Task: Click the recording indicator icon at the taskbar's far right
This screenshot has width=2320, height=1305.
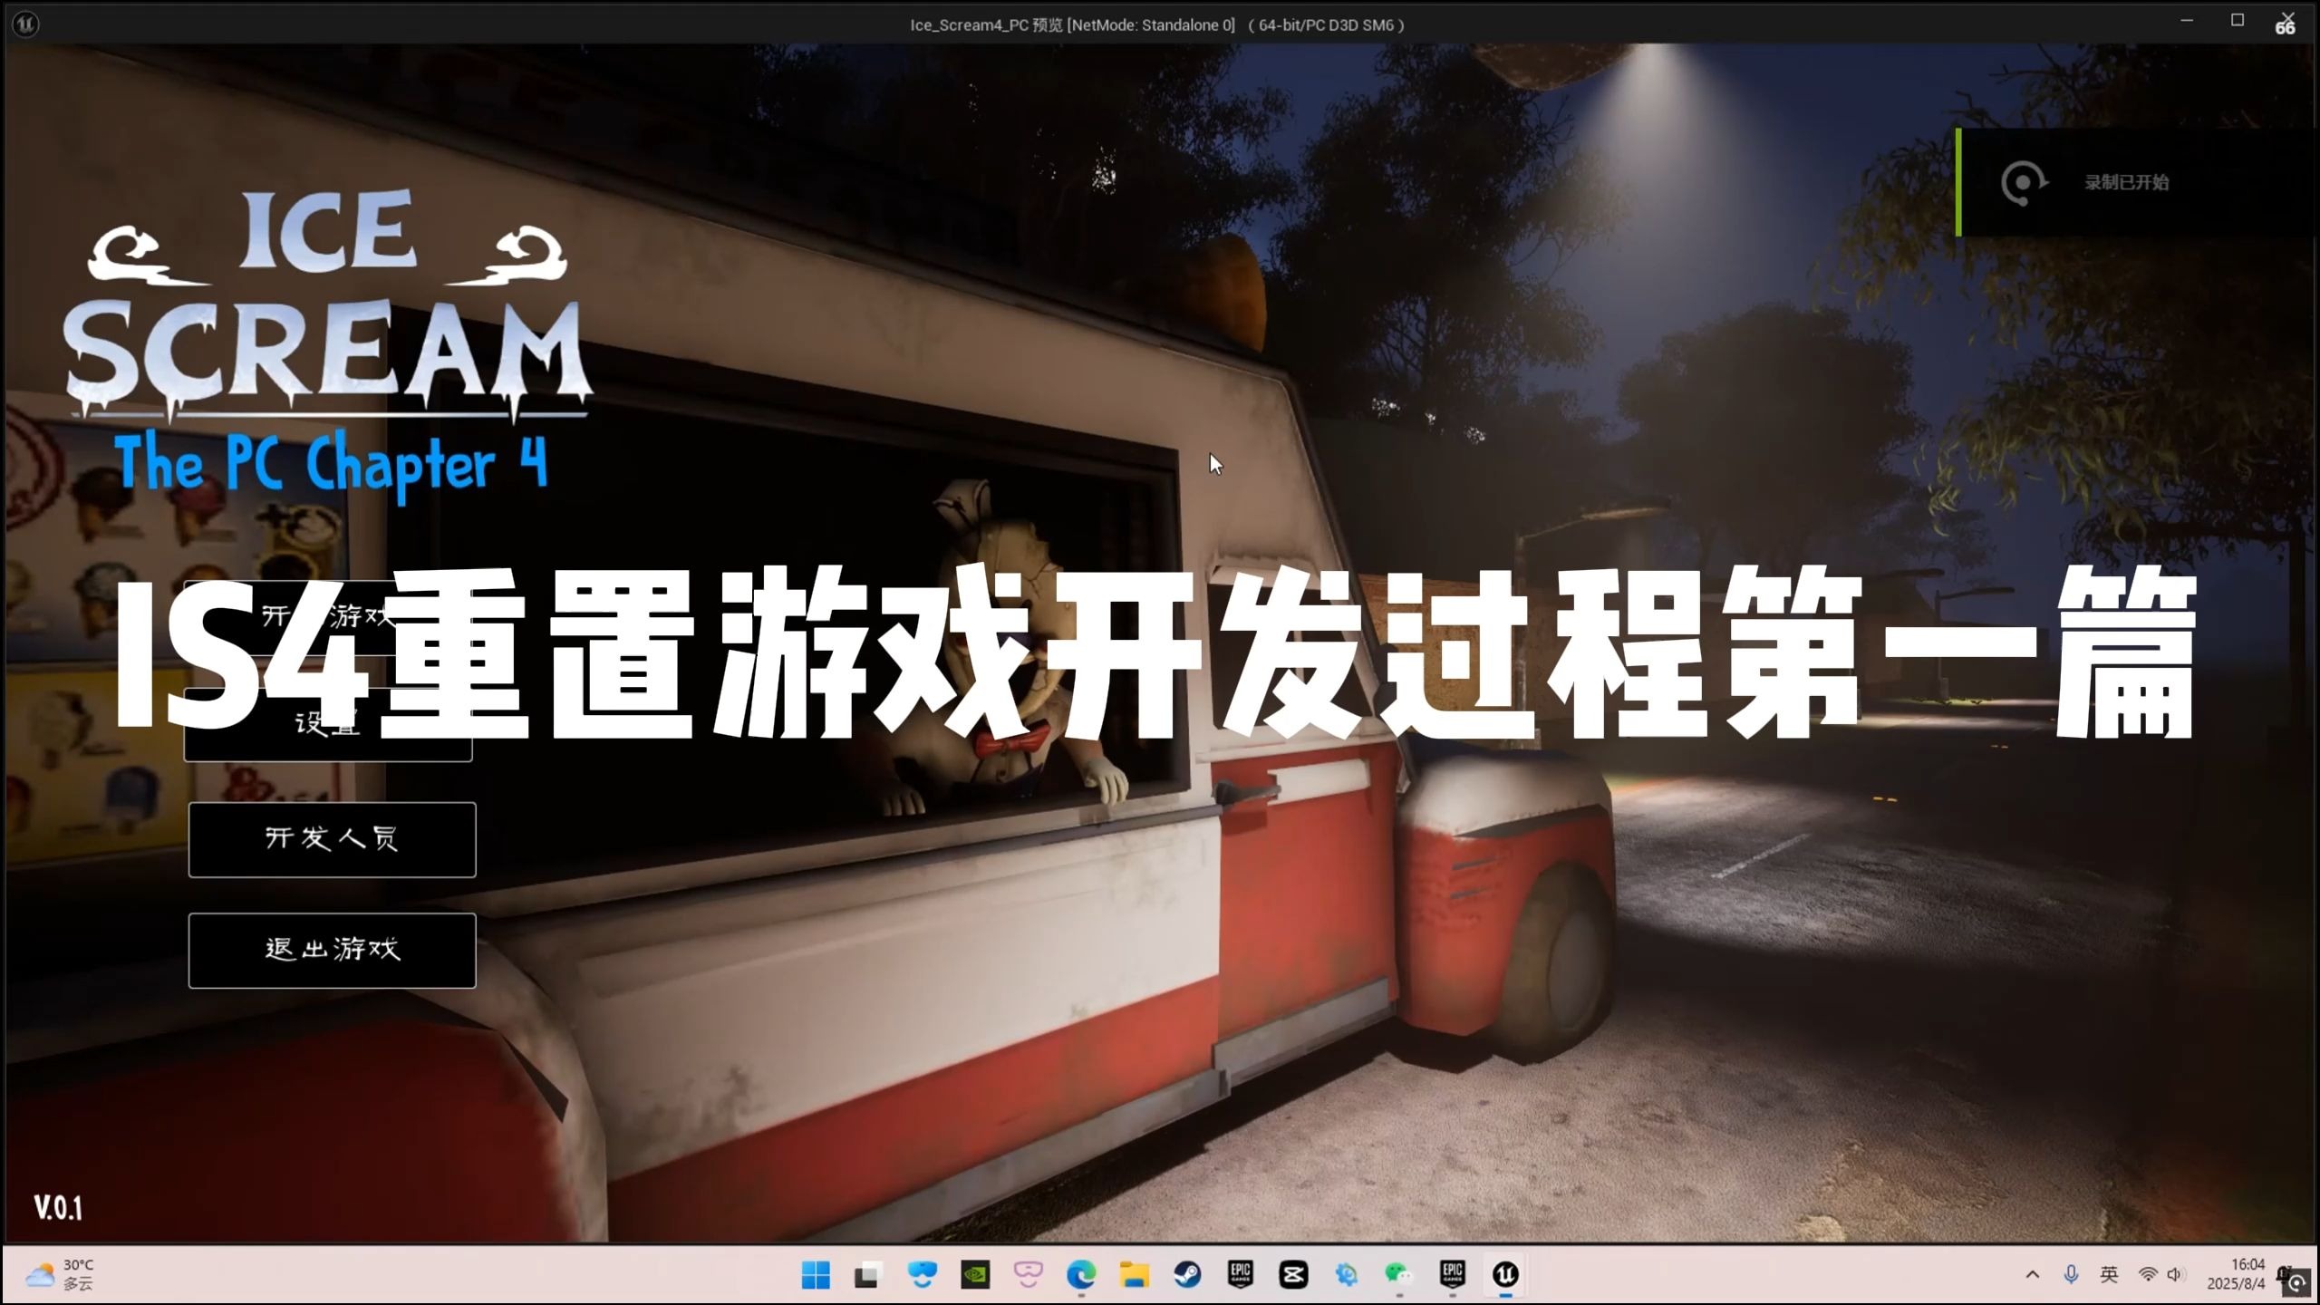Action: (2296, 1282)
